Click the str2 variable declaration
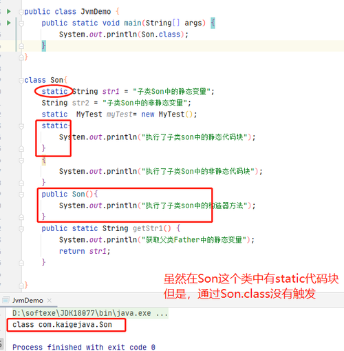Viewport: 344px width, 351px height. pos(80,103)
